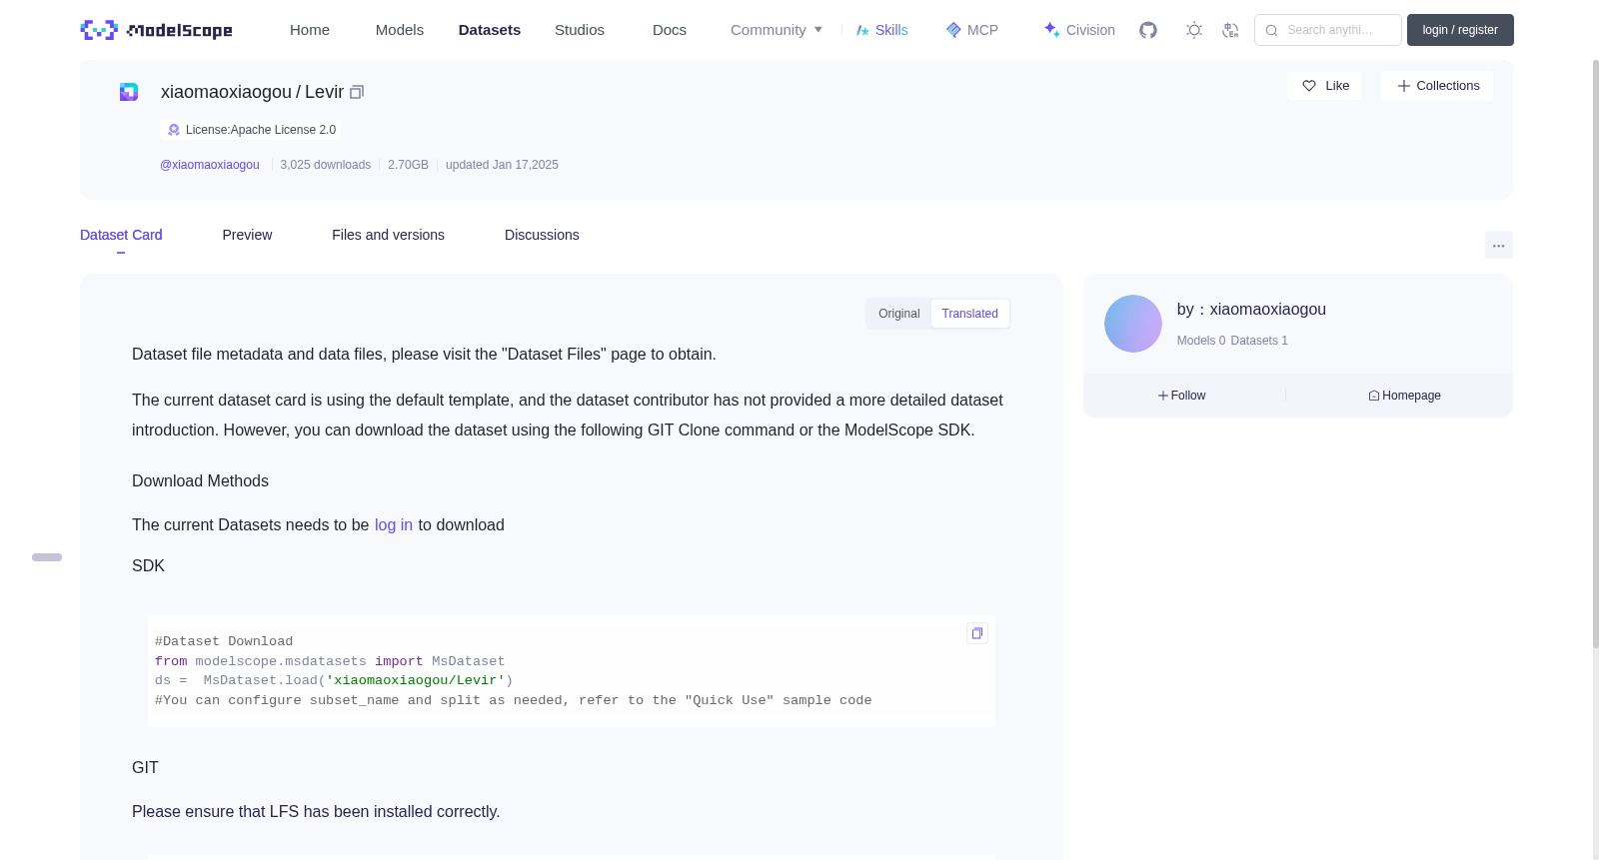Copy the SDK code snippet

point(977,633)
